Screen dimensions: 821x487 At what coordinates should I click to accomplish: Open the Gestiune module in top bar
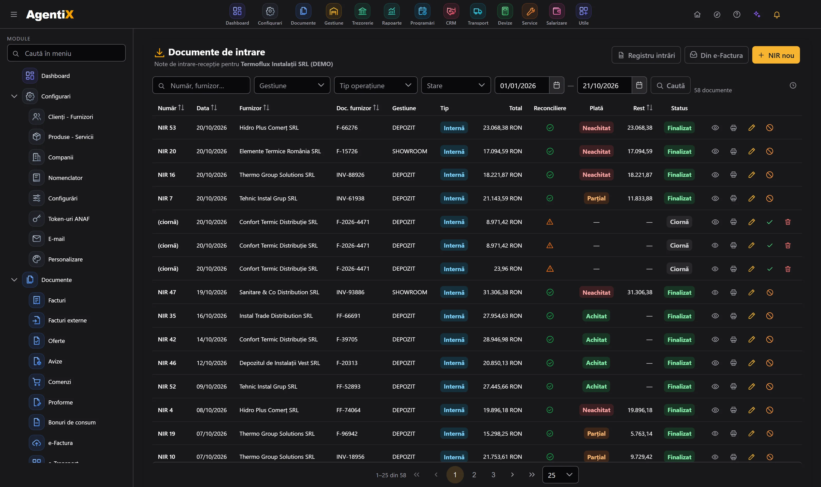point(334,14)
